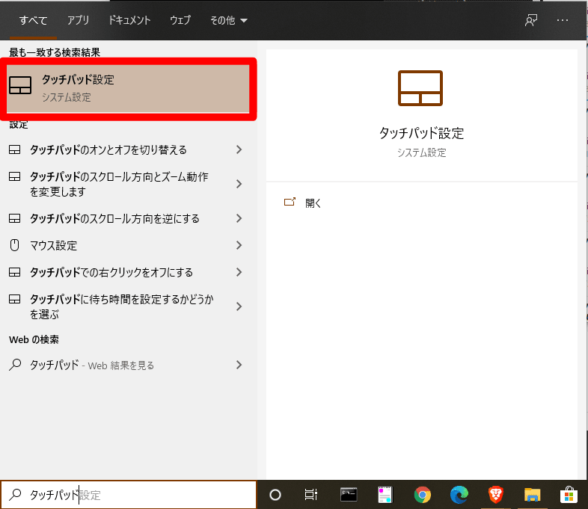Open File Explorer from taskbar

click(x=532, y=495)
